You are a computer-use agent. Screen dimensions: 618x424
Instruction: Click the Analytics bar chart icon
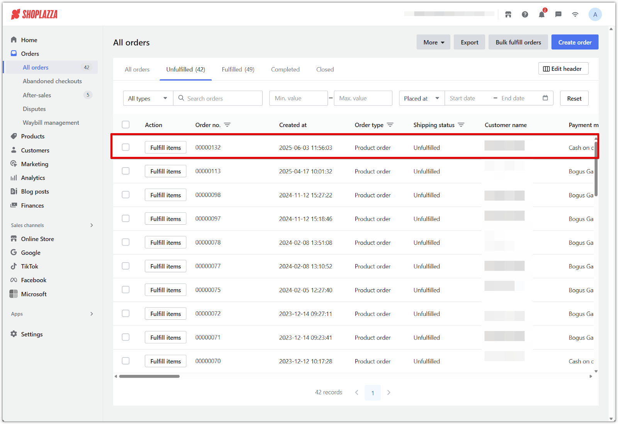(x=14, y=178)
